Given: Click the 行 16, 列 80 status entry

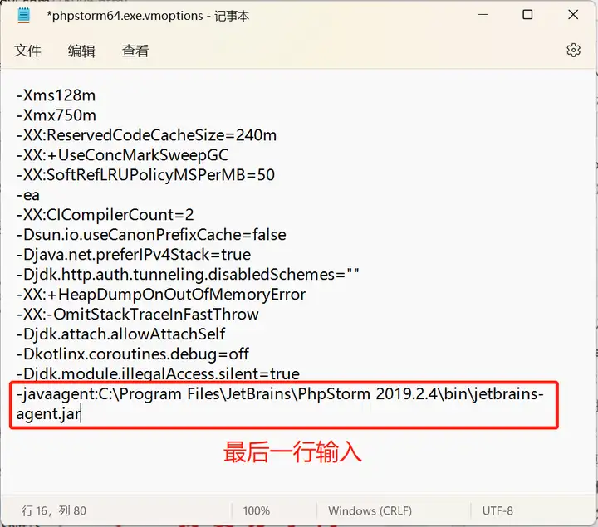Looking at the screenshot, I should 54,510.
